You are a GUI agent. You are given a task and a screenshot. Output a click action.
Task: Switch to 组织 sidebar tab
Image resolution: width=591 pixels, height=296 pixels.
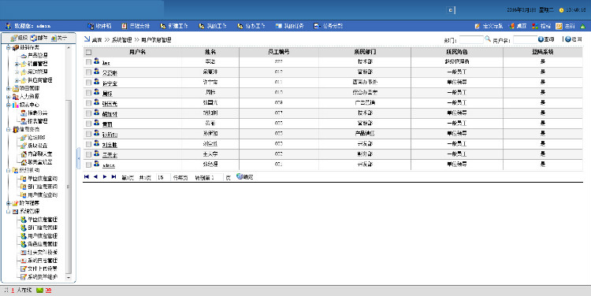19,38
